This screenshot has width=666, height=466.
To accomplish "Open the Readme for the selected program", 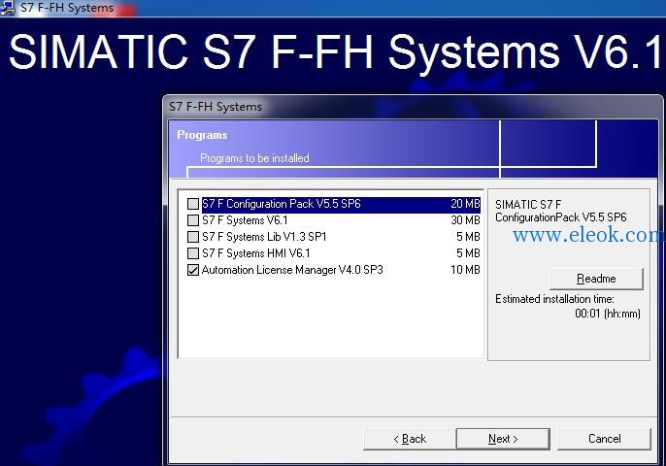I will click(x=596, y=279).
